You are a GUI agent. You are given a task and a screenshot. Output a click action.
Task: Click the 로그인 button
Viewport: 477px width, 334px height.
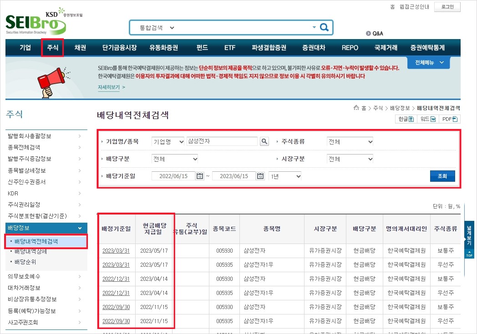coord(447,7)
